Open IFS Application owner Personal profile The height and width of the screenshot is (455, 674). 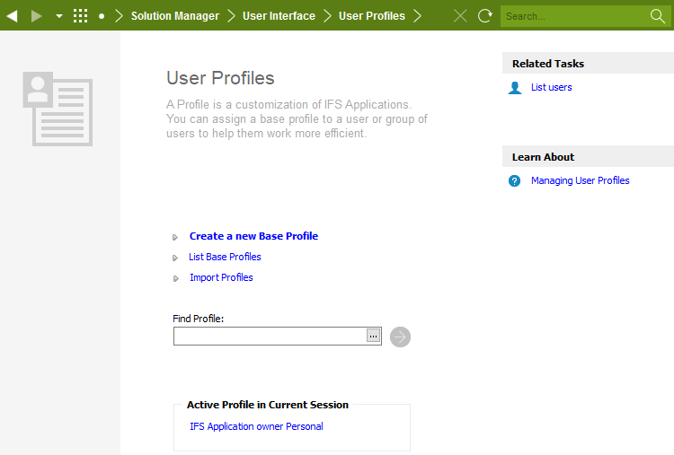point(256,426)
